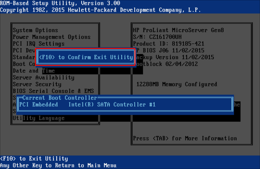
Task: Open Server Security menu item
Action: point(37,84)
